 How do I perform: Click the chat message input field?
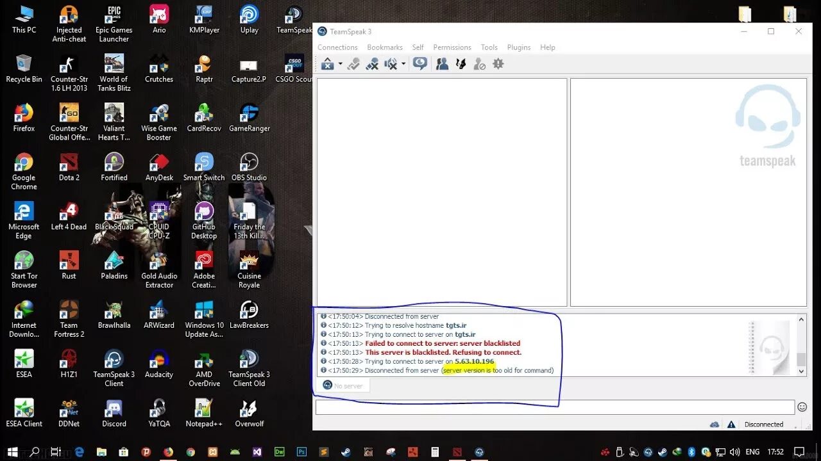(555, 407)
